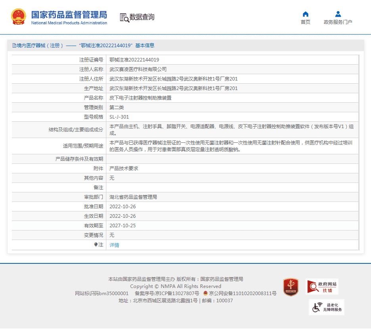Go to 首页 text link
This screenshot has width=371, height=334.
(x=306, y=22)
